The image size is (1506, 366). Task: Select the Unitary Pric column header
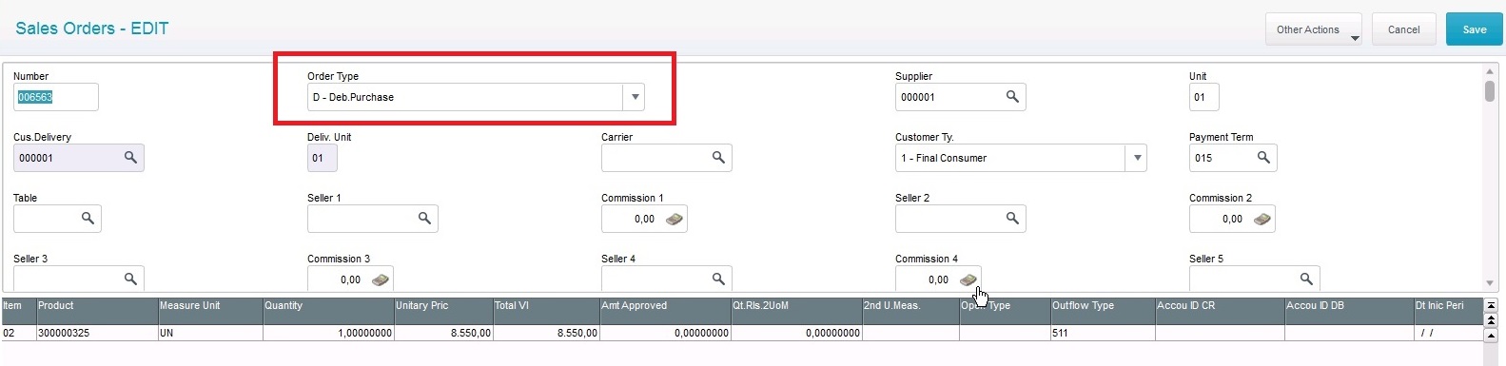(443, 311)
